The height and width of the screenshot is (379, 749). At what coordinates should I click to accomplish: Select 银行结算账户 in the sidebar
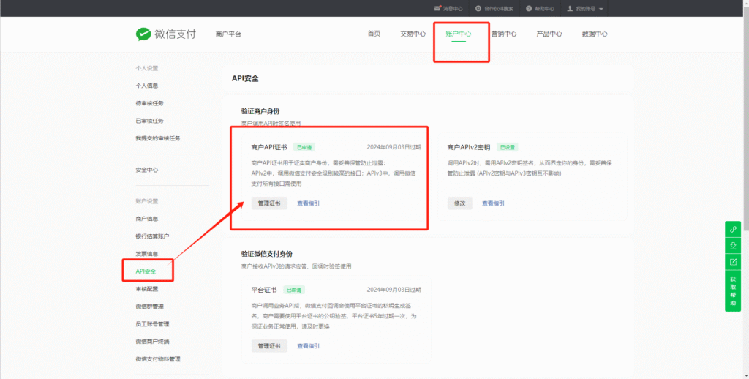(x=152, y=236)
